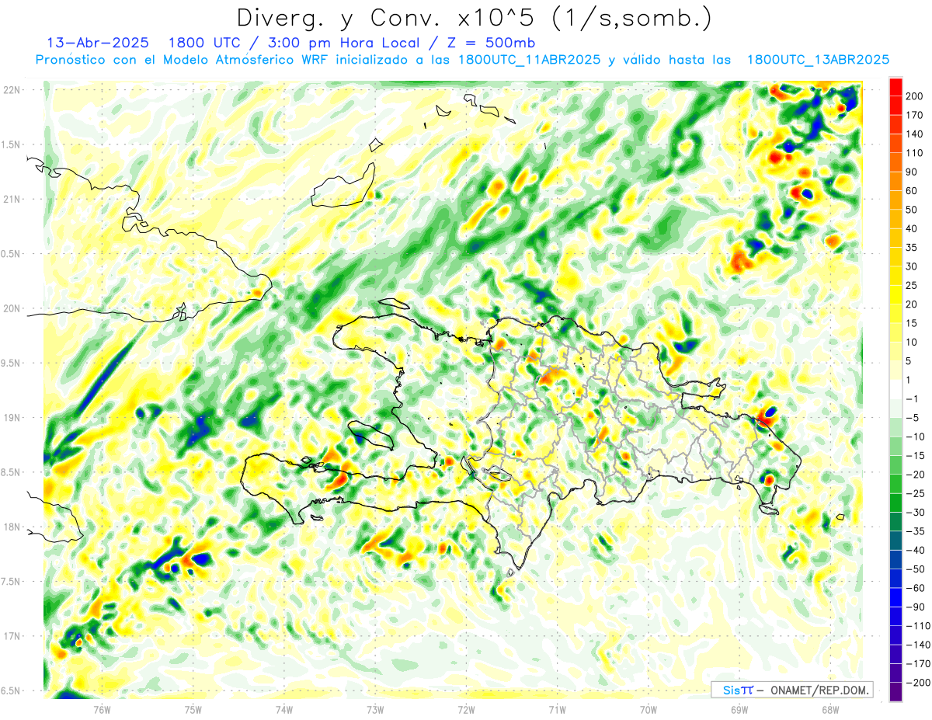Click the colorbar label "-60"

(x=916, y=588)
